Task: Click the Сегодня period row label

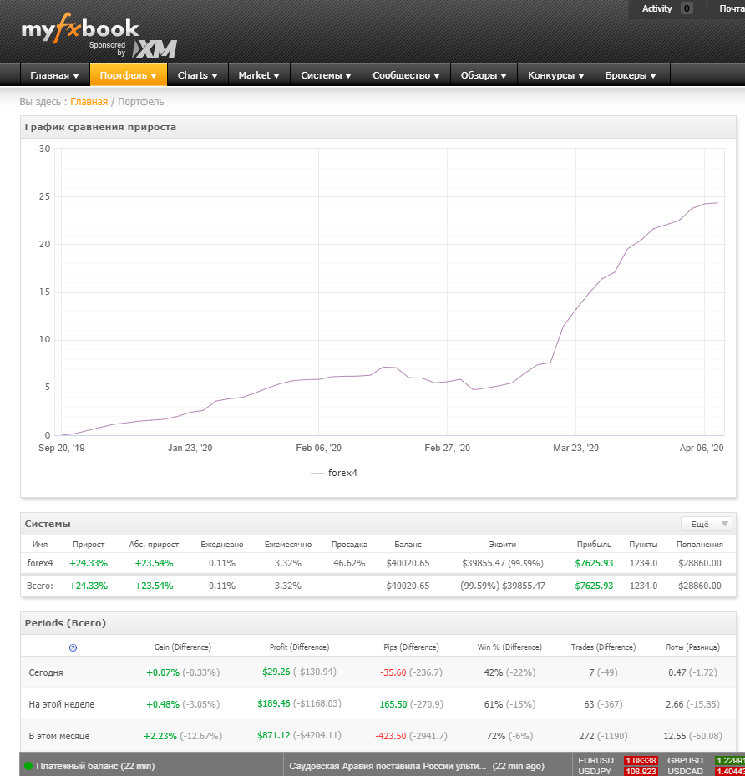Action: 46,672
